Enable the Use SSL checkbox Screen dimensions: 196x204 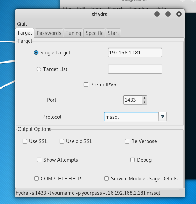pyautogui.click(x=25, y=141)
